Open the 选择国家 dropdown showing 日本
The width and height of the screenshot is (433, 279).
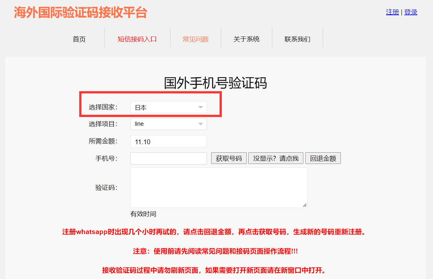168,107
